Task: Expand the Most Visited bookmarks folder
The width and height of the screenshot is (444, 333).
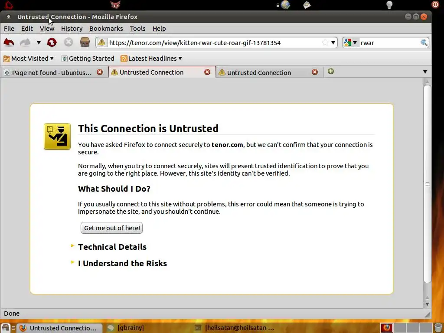Action: pos(29,59)
